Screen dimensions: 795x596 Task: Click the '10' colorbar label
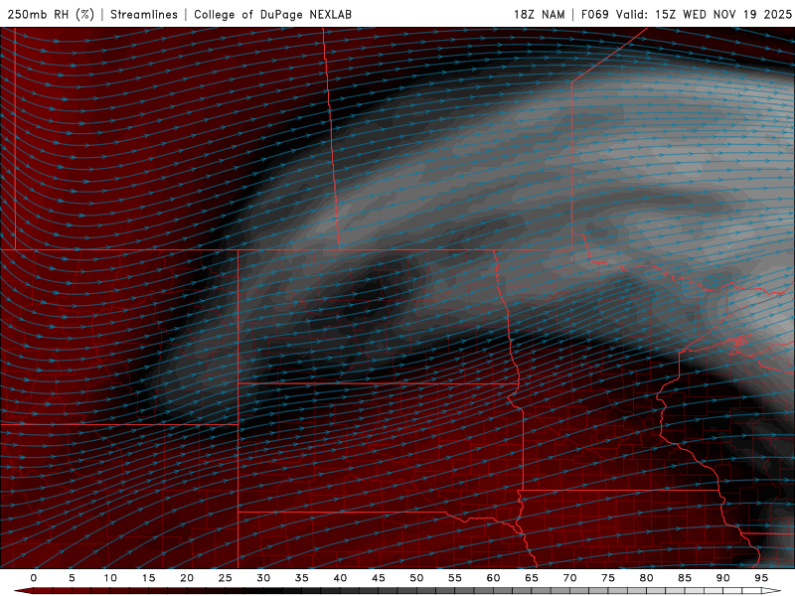coord(110,578)
